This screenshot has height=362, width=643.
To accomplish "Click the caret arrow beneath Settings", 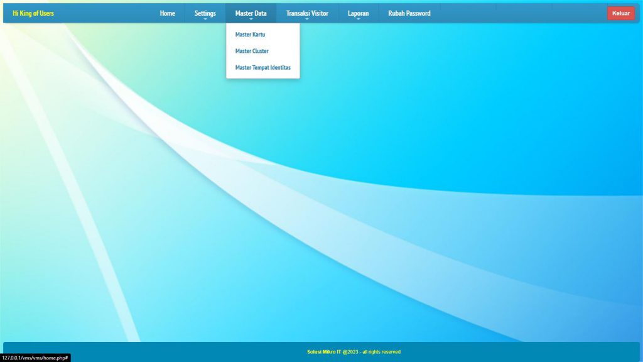I will click(205, 19).
